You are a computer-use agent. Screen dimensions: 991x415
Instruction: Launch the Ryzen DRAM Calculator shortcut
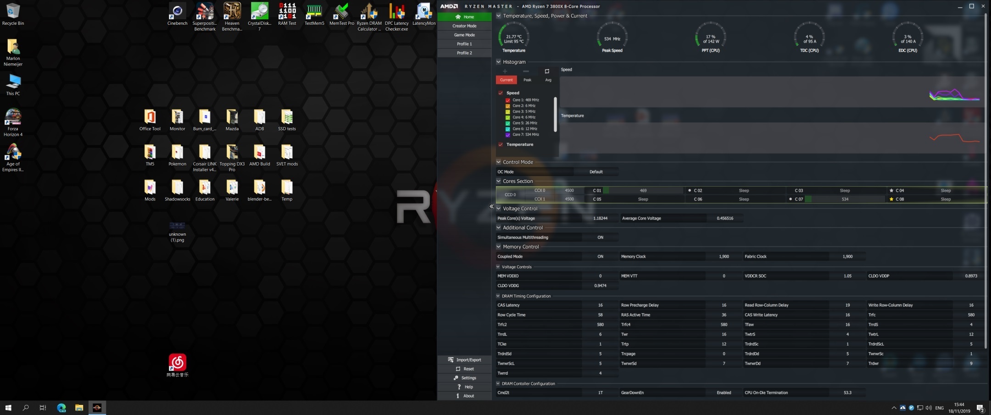pos(369,17)
